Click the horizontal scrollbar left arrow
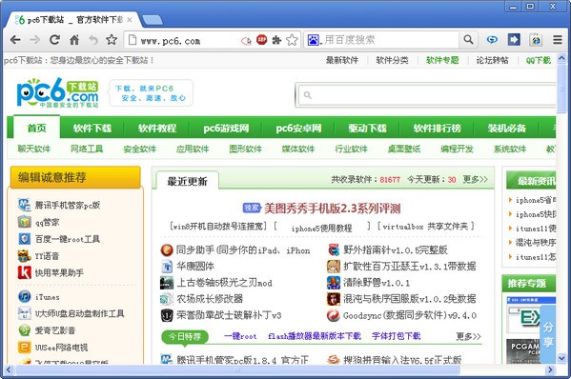The image size is (571, 379). click(9, 370)
